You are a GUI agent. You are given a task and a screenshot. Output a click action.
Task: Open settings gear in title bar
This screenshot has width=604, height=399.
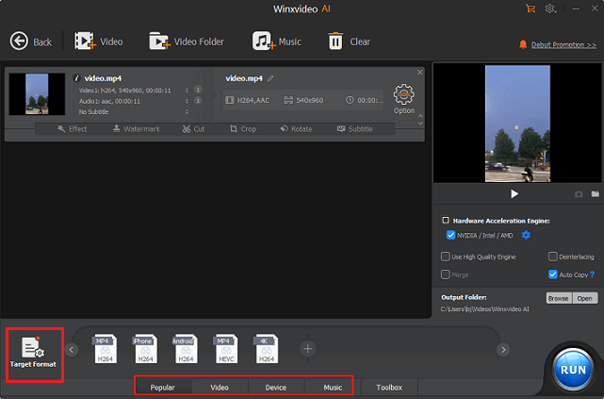pyautogui.click(x=550, y=8)
